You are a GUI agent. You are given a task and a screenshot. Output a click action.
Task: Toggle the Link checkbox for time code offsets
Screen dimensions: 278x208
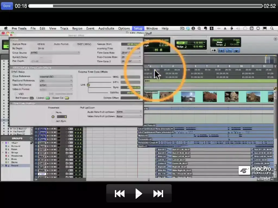point(88,85)
